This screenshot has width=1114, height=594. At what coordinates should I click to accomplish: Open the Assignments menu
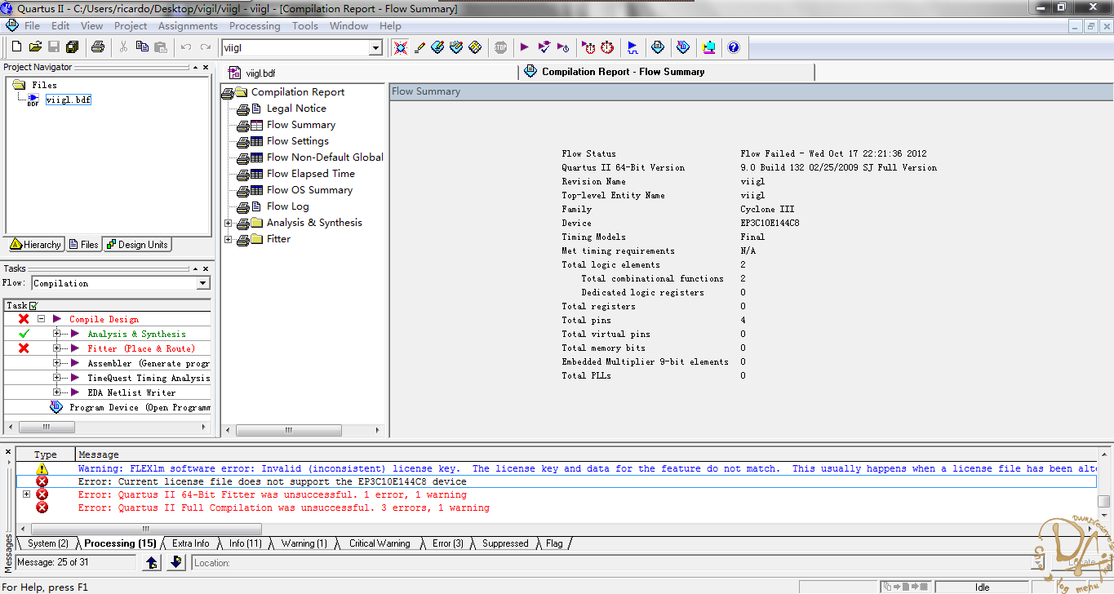tap(188, 26)
